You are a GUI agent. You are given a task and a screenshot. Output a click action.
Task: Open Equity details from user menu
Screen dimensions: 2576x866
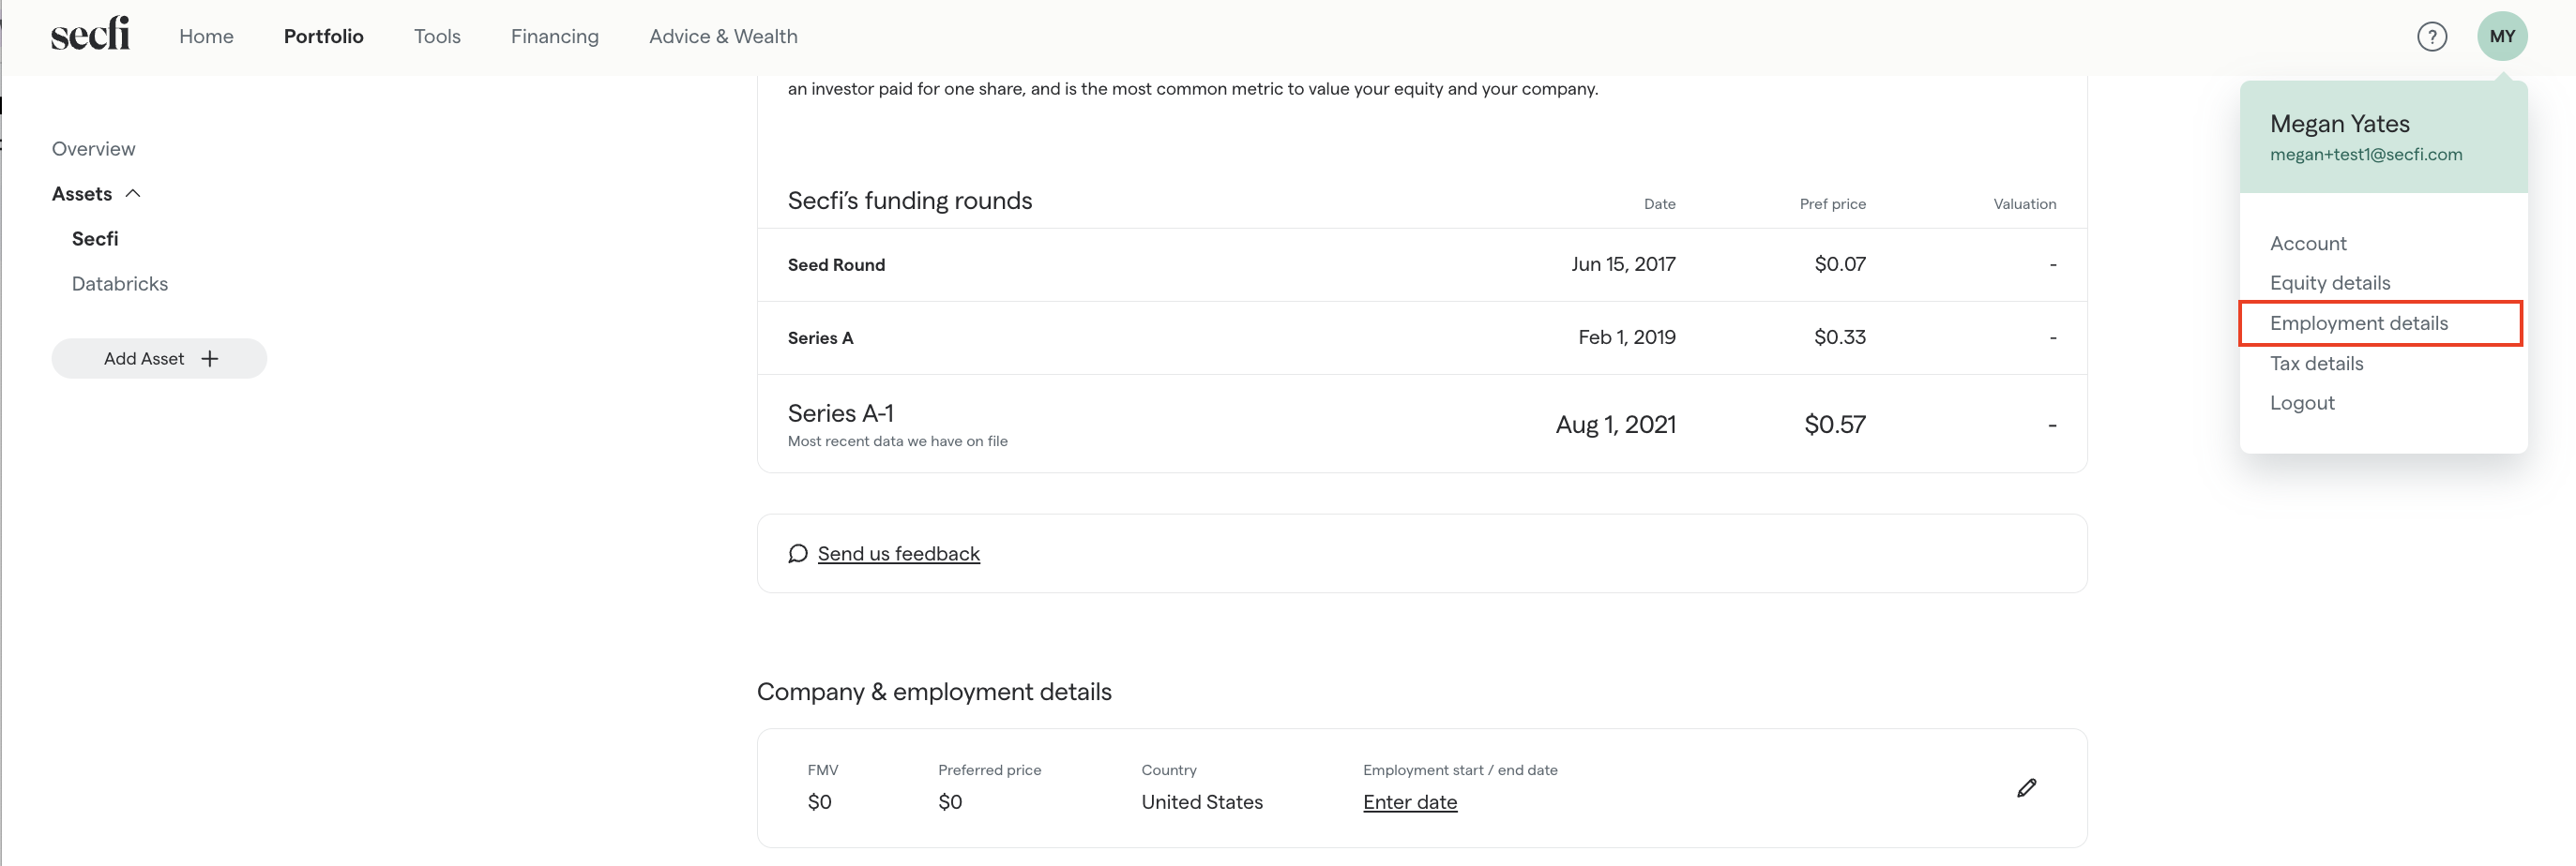[2329, 283]
